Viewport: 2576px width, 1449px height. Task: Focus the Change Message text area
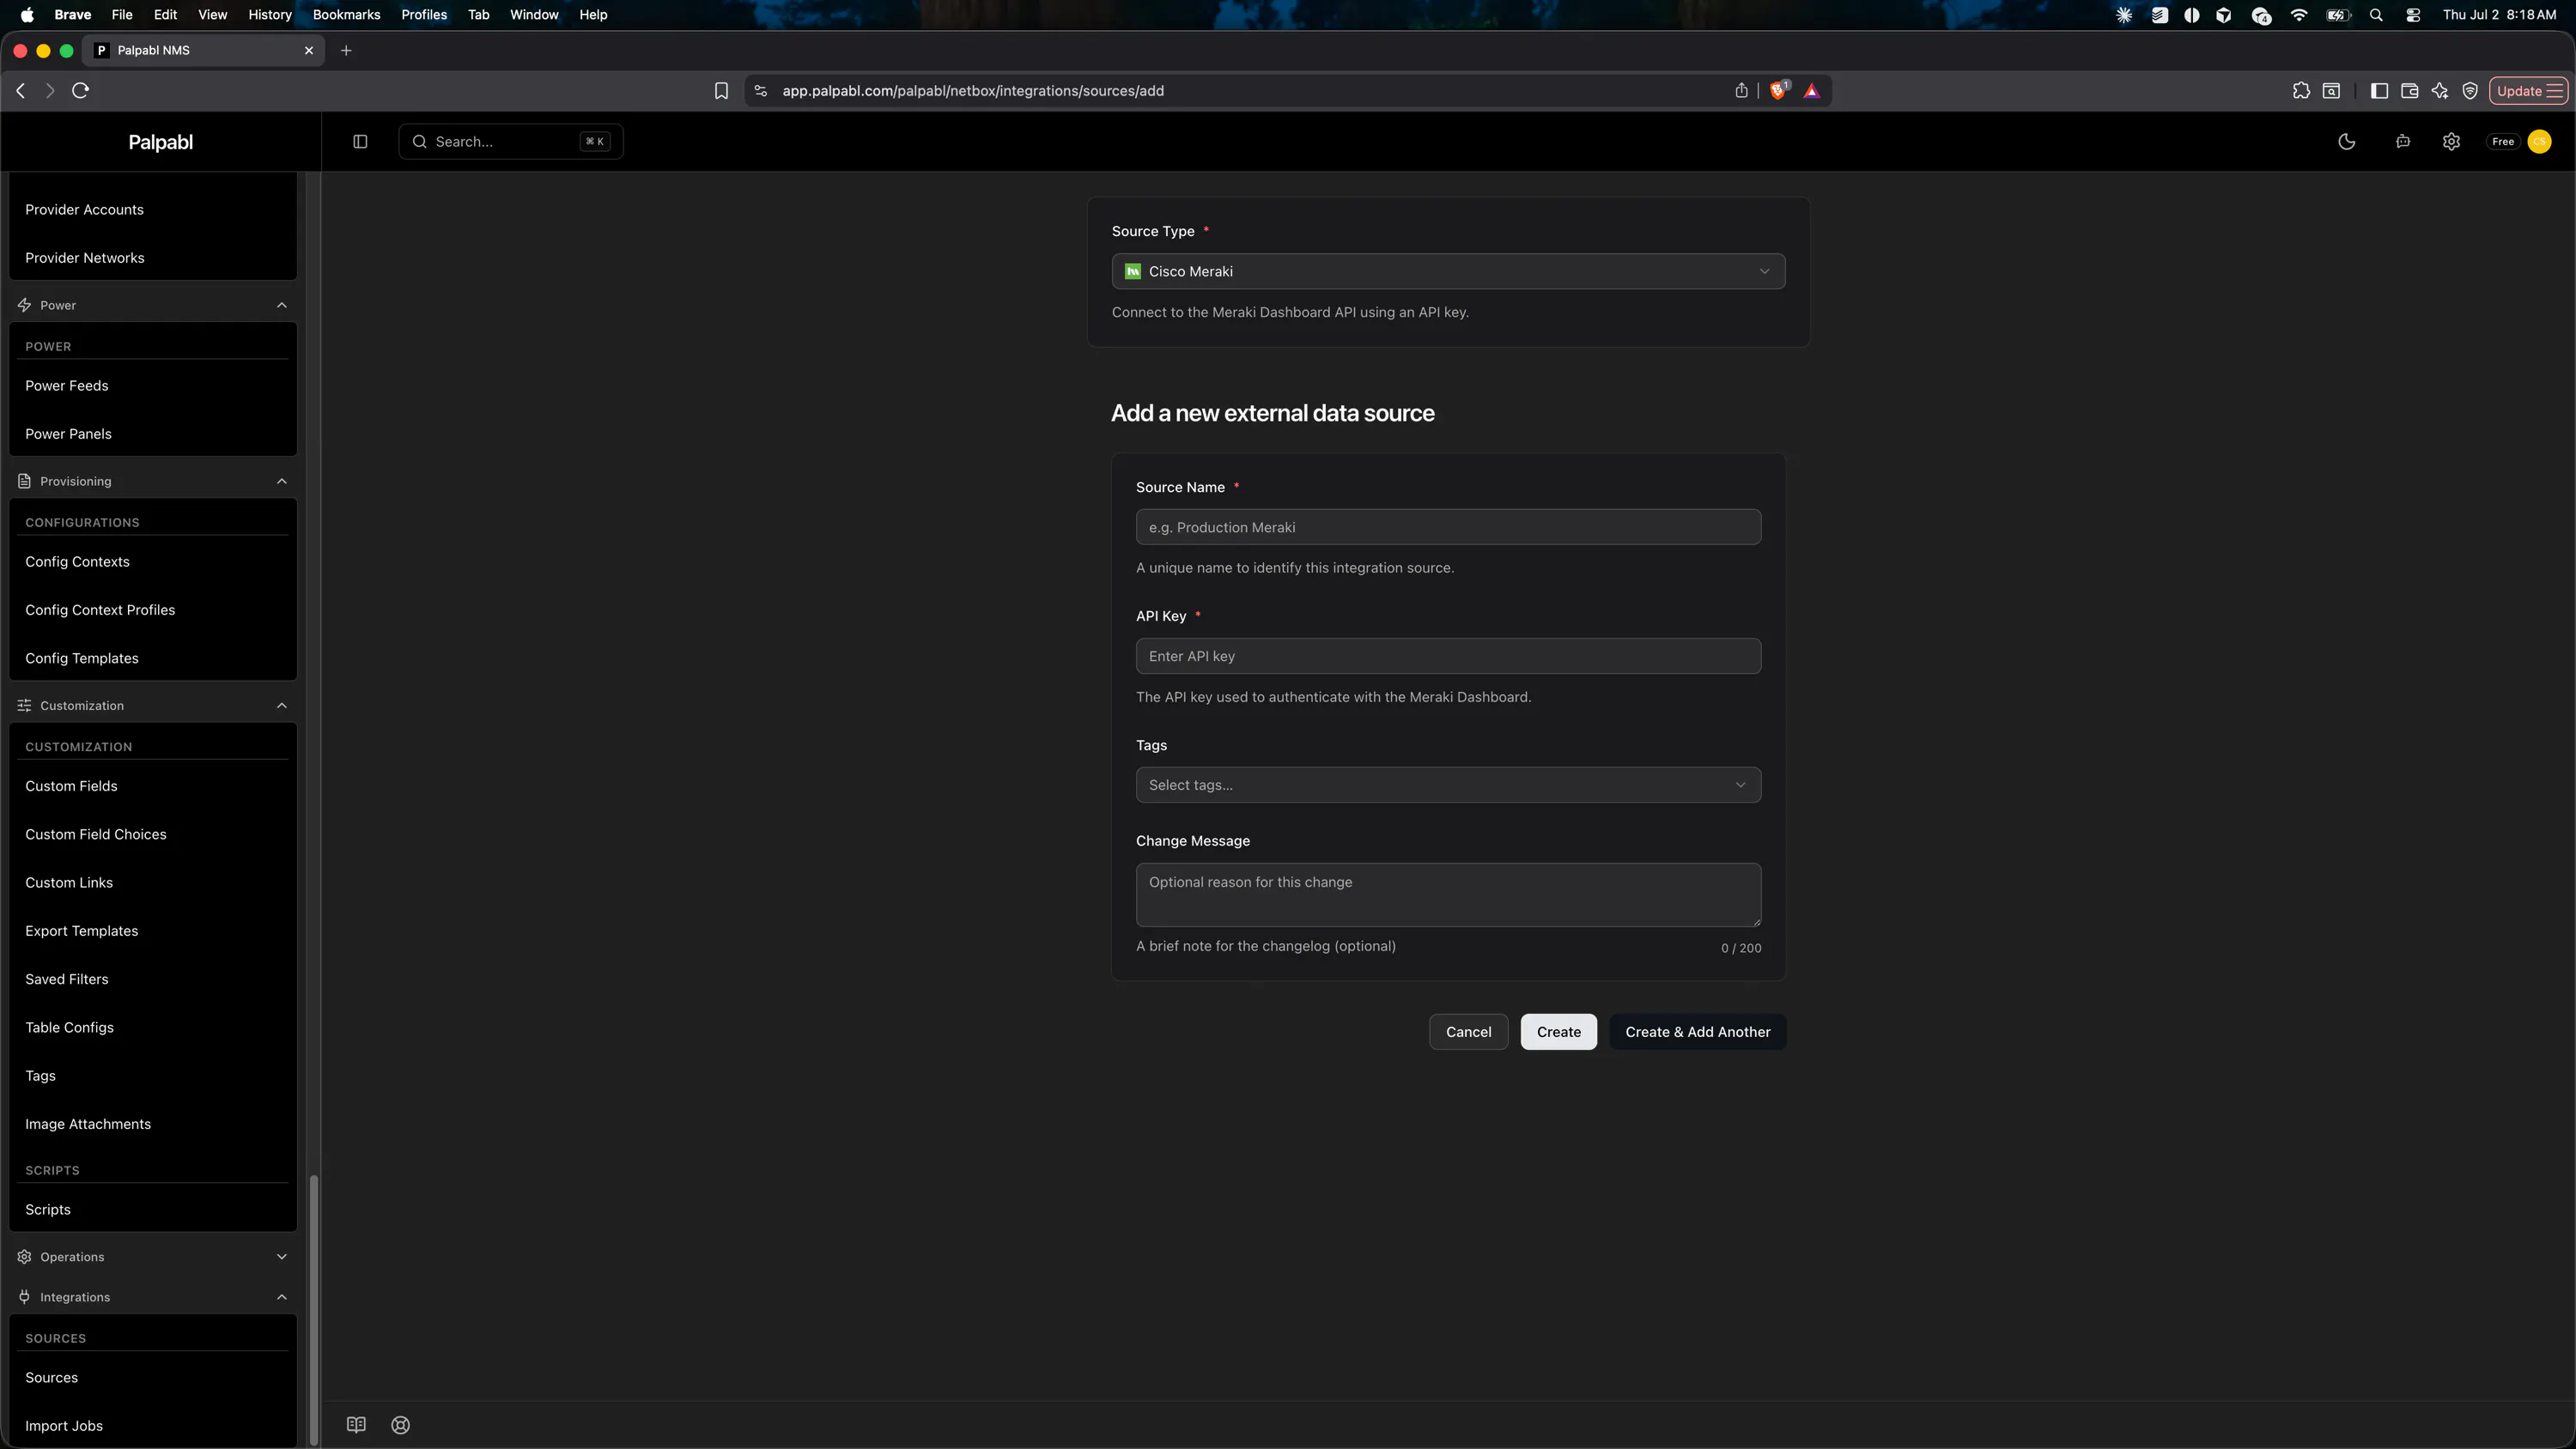tap(1448, 895)
